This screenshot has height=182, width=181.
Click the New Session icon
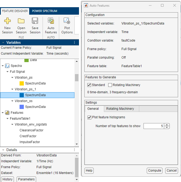(x=7, y=21)
